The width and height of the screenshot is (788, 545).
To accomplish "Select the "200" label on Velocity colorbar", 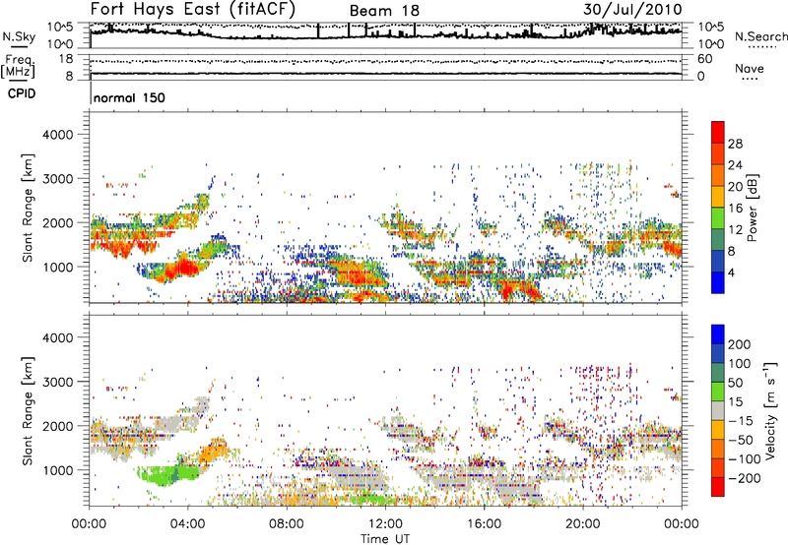I will point(740,344).
